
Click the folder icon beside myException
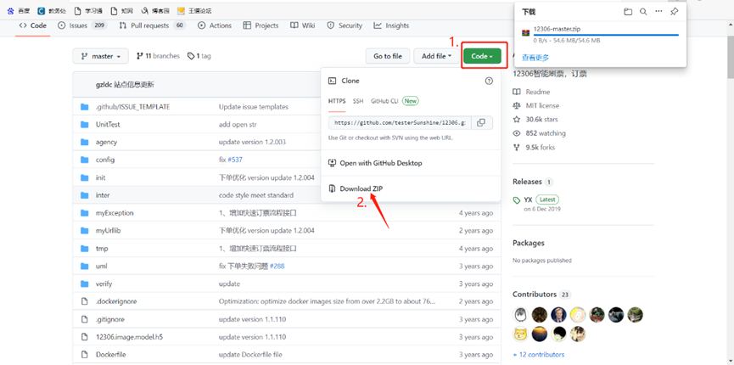(x=84, y=213)
